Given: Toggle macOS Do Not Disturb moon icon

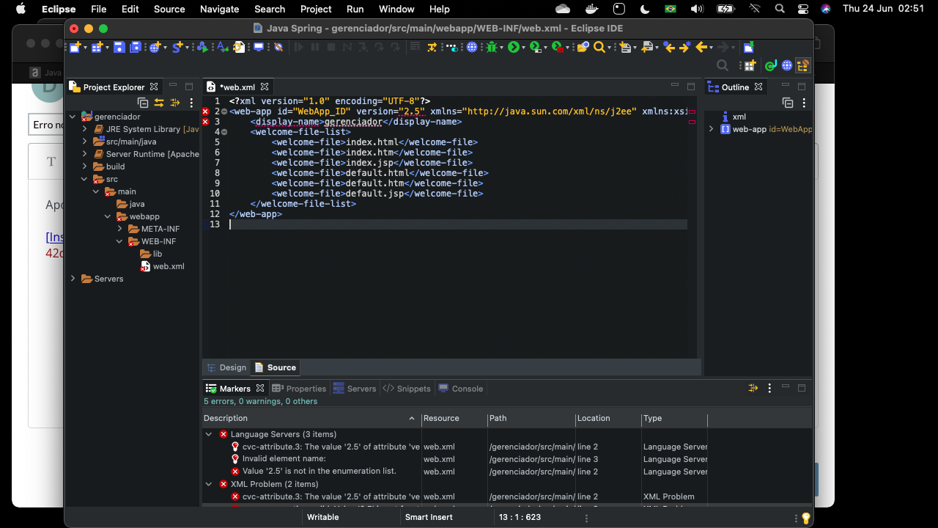Looking at the screenshot, I should (x=645, y=9).
